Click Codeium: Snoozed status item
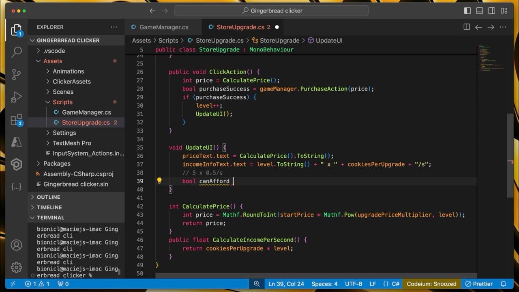 tap(431, 284)
